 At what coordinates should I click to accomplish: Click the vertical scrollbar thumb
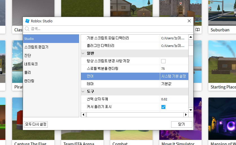point(191,51)
